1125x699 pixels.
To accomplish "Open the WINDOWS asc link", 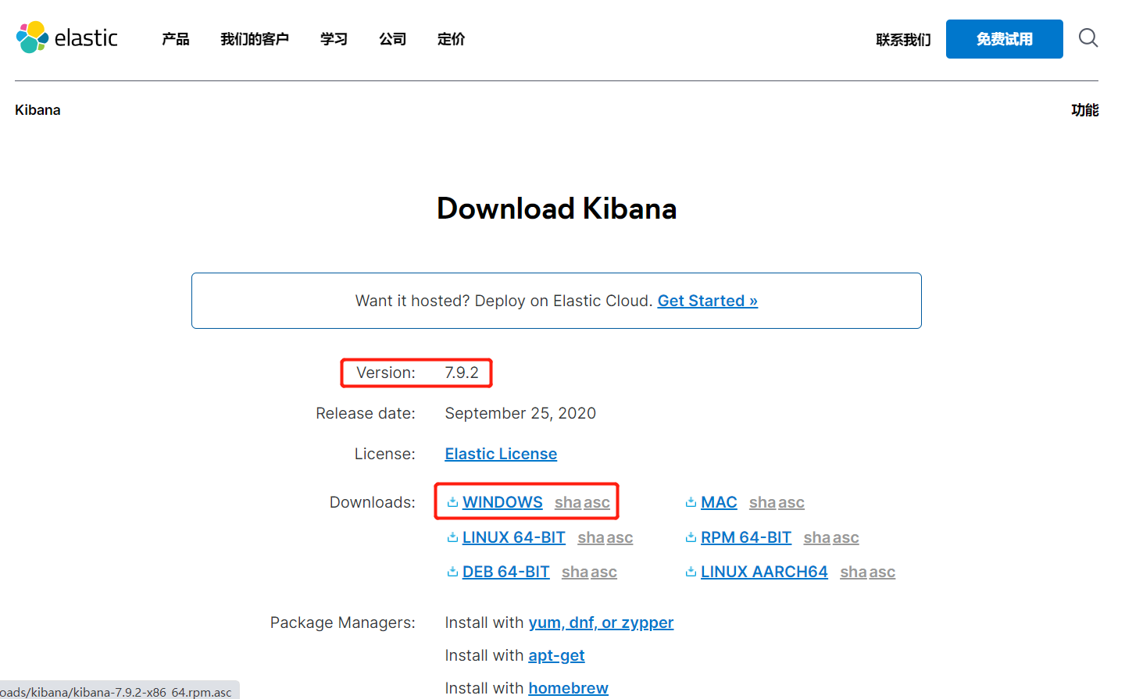I will coord(597,503).
